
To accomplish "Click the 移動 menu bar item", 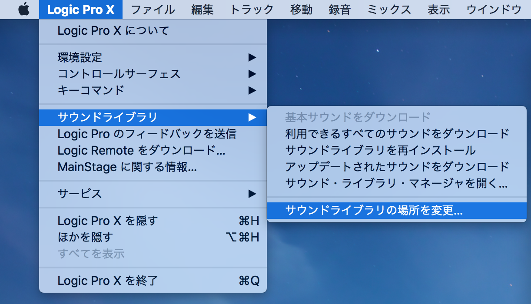I will coord(301,10).
